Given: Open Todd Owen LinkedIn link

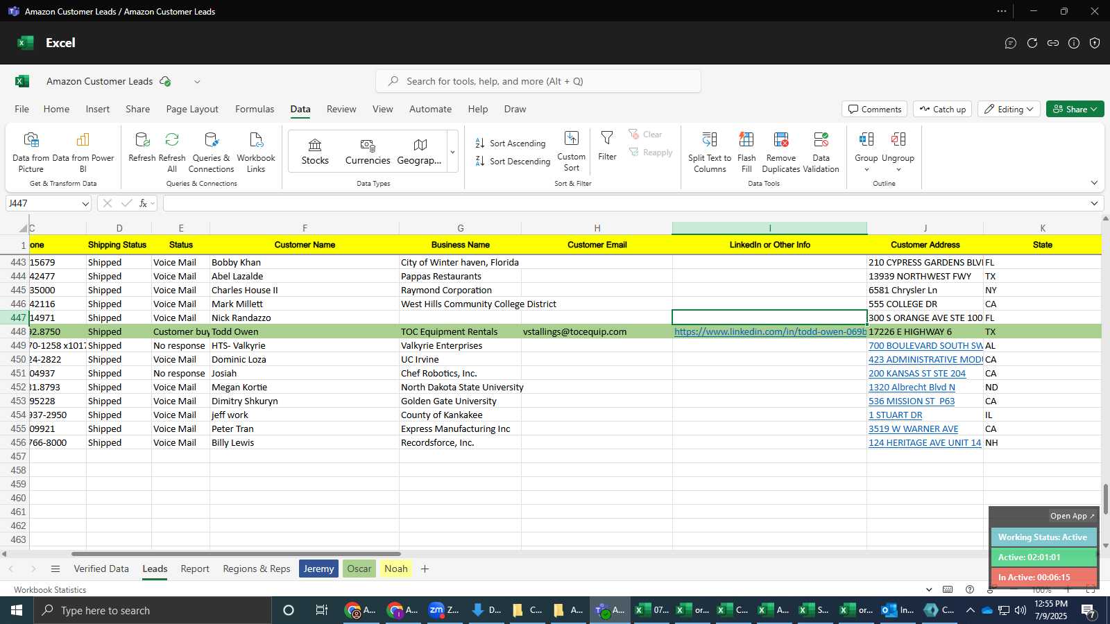Looking at the screenshot, I should tap(770, 332).
